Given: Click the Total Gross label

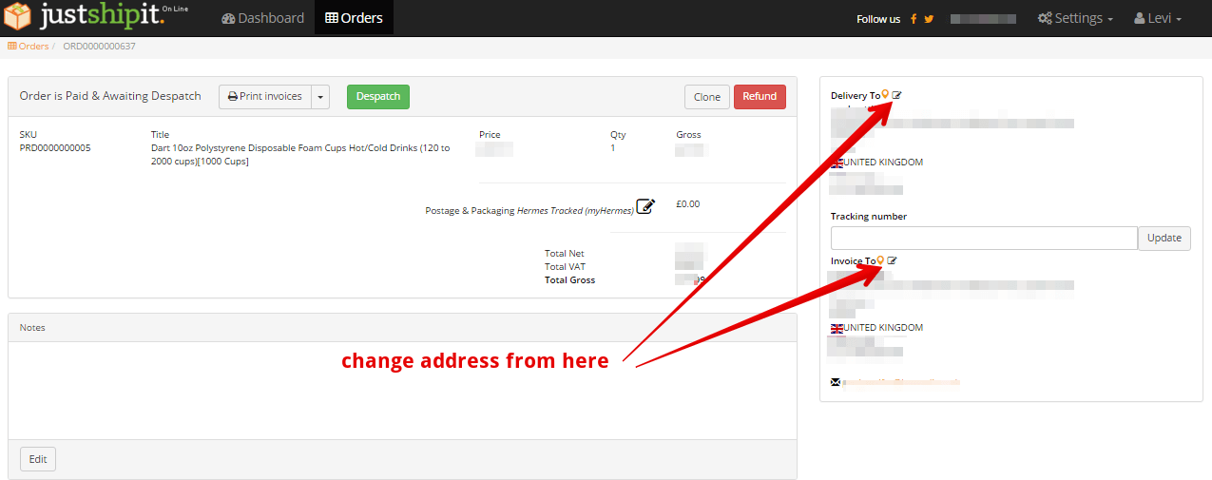Looking at the screenshot, I should [569, 280].
